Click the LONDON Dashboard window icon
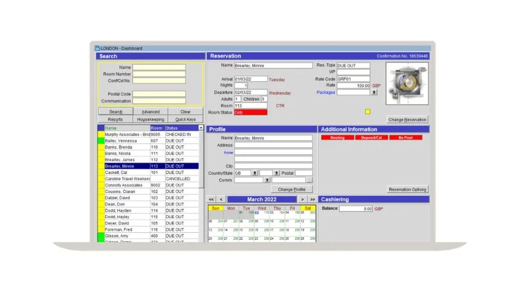Screen dimensions: 520x282 97,48
